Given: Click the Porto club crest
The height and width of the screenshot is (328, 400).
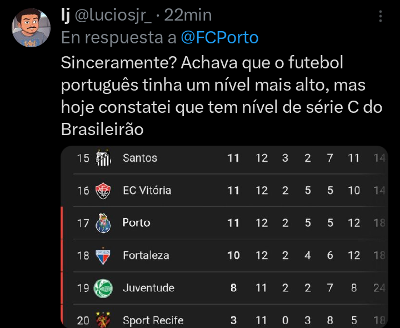Looking at the screenshot, I should 103,223.
